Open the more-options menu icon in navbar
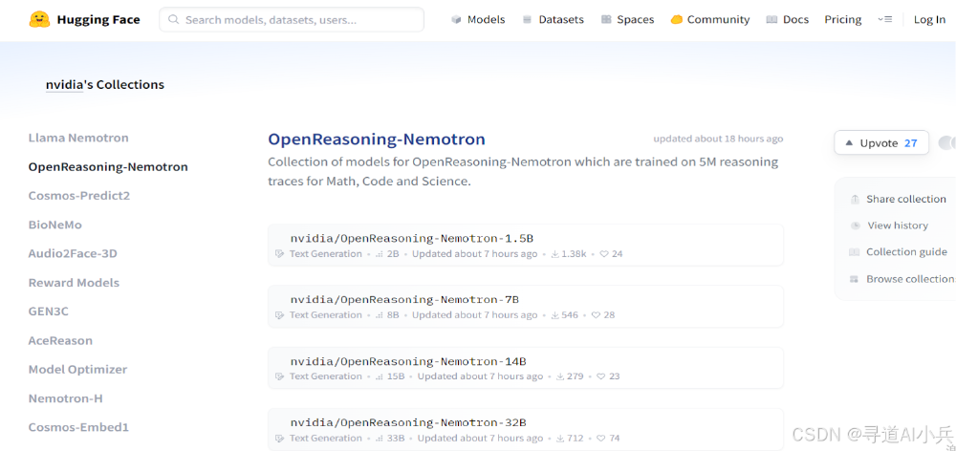The height and width of the screenshot is (451, 956). [x=884, y=19]
